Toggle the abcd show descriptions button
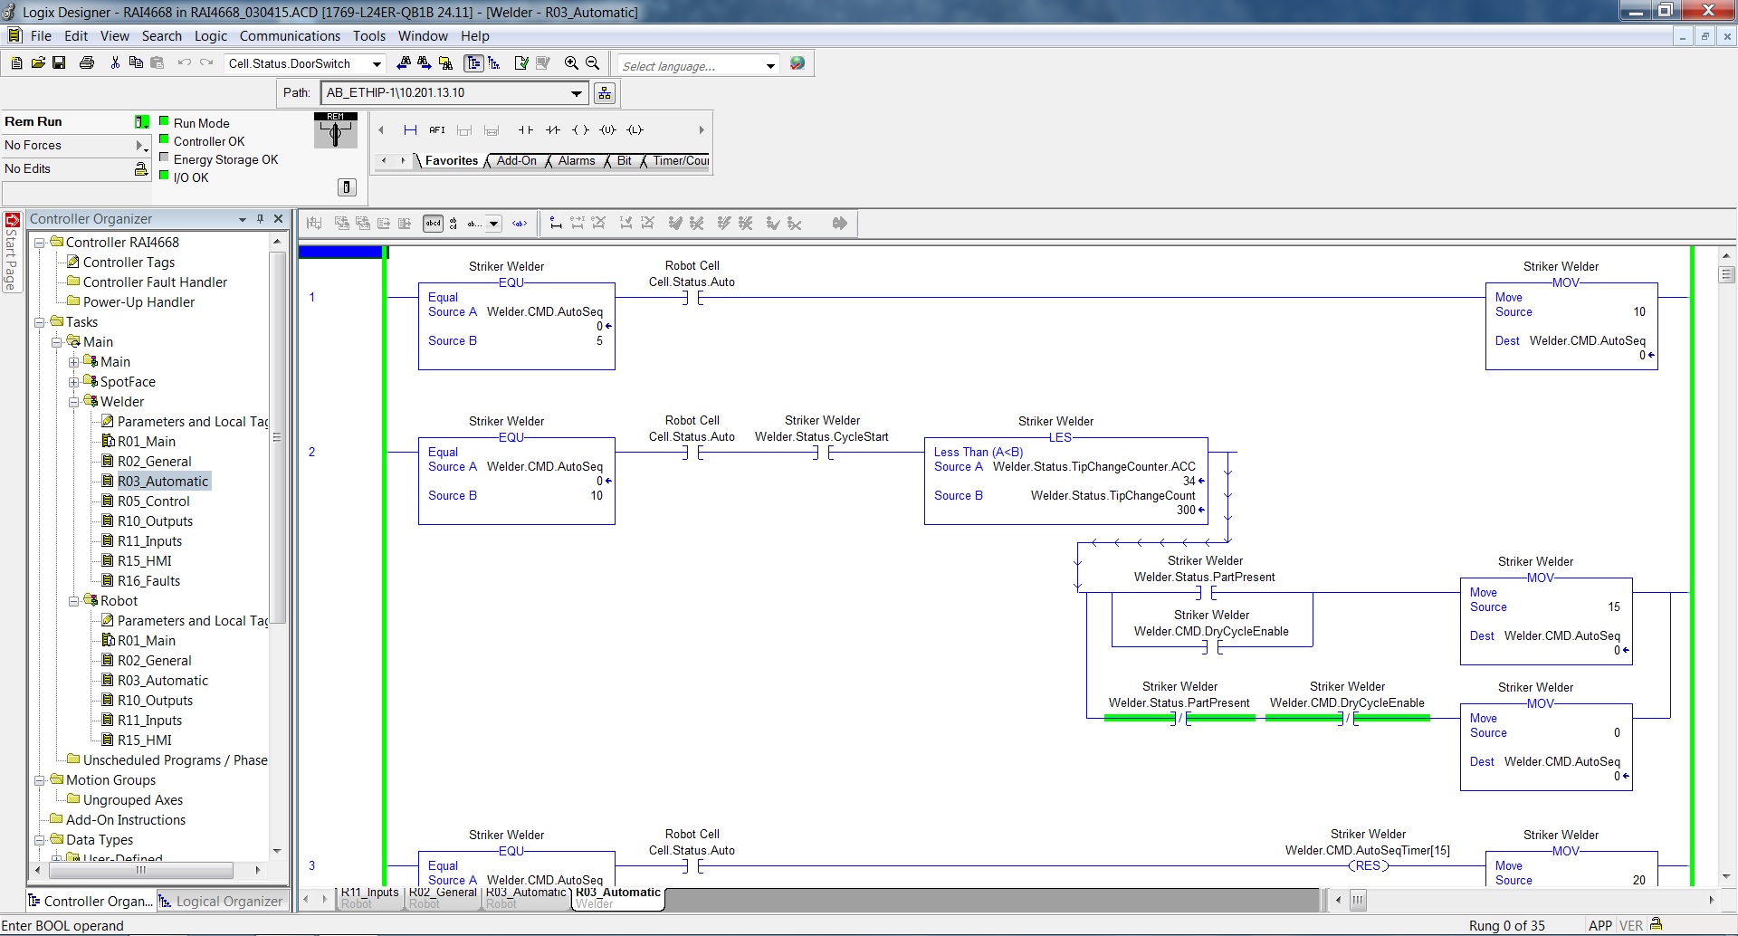This screenshot has width=1738, height=936. (433, 224)
